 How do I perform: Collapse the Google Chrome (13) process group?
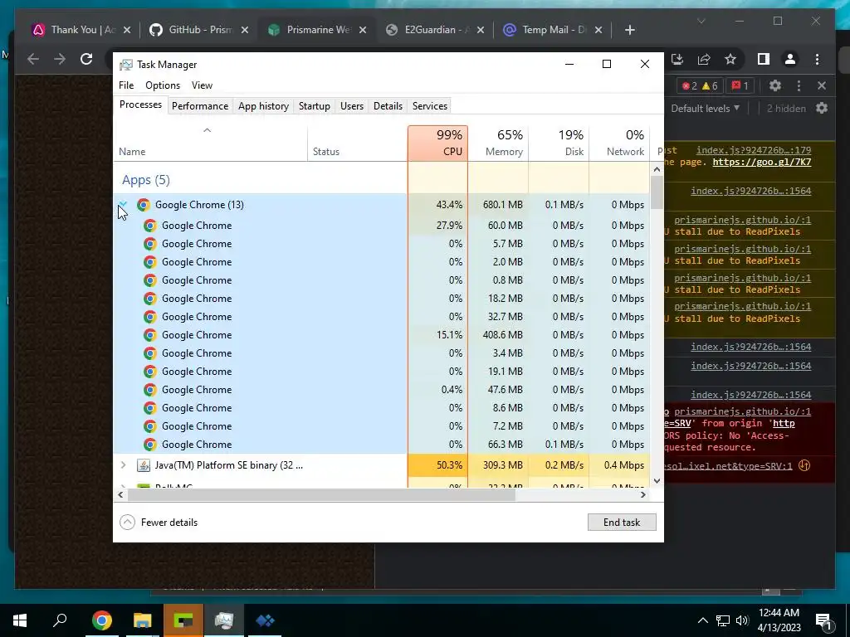[123, 205]
